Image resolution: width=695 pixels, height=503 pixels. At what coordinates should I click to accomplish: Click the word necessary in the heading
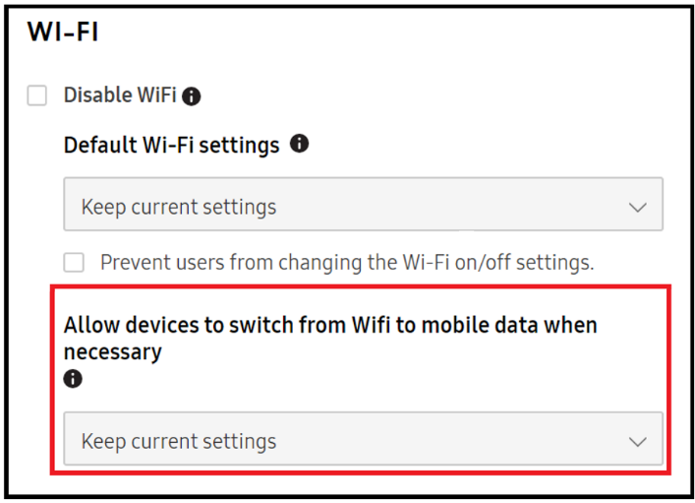(113, 352)
